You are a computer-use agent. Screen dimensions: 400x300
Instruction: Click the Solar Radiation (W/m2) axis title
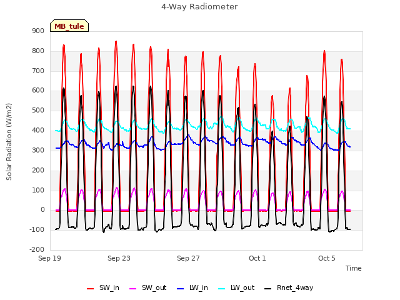[9, 142]
